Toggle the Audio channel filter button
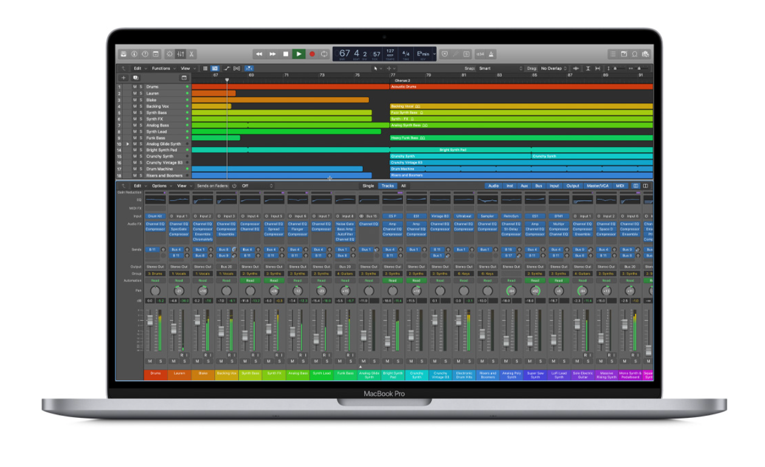The image size is (765, 467). click(493, 186)
